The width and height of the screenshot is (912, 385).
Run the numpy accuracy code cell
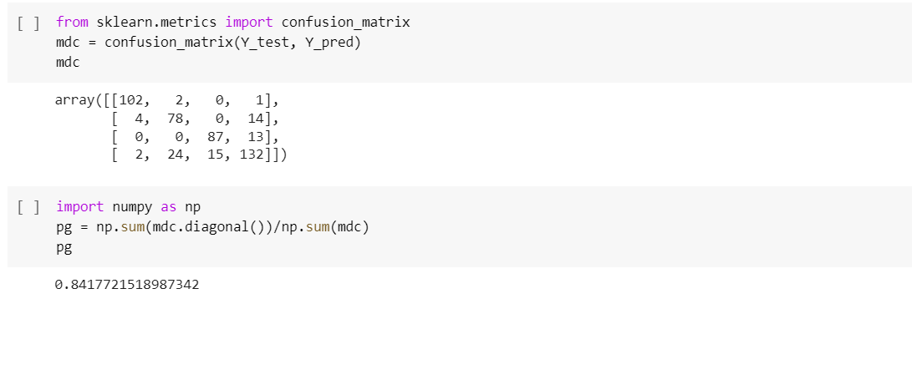28,207
